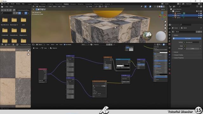This screenshot has width=203, height=114.
Task: Enable wireframe viewport shading
Action: [158, 6]
